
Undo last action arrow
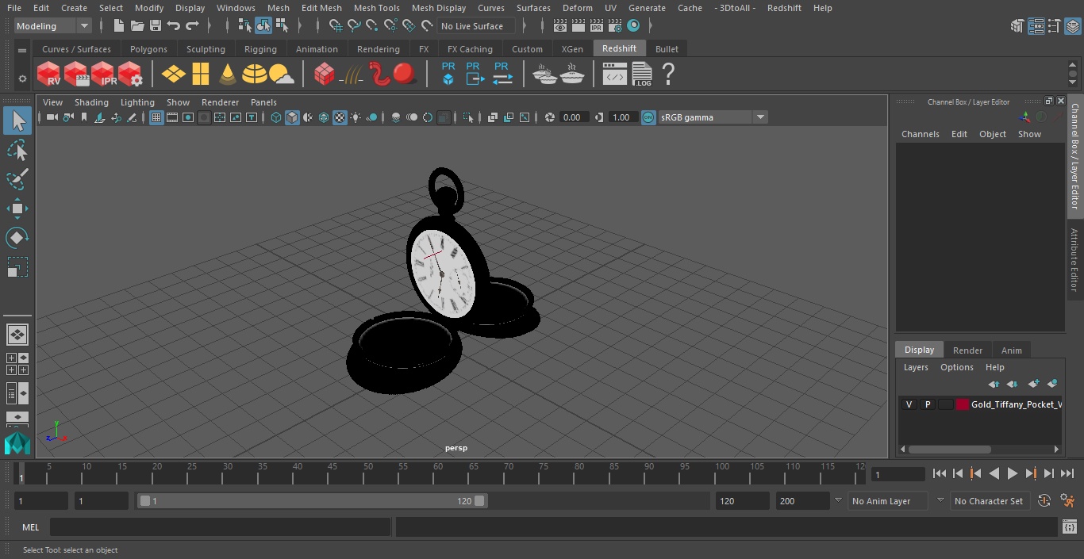coord(174,26)
